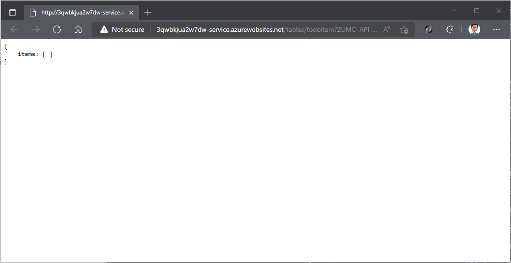The height and width of the screenshot is (263, 511).
Task: Open the user profile avatar
Action: point(474,30)
